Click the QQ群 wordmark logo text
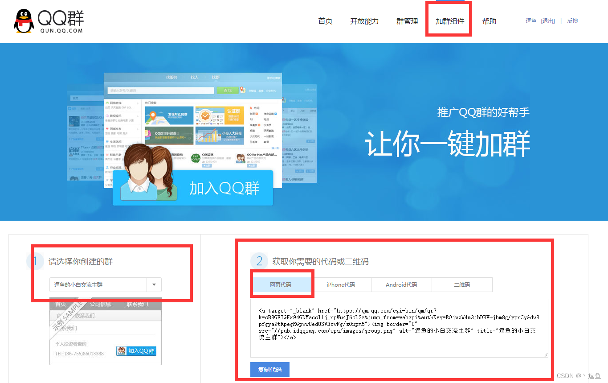608x383 pixels. pos(61,18)
